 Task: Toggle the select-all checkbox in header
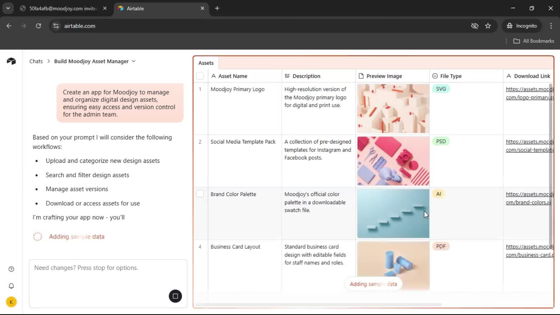tap(200, 76)
